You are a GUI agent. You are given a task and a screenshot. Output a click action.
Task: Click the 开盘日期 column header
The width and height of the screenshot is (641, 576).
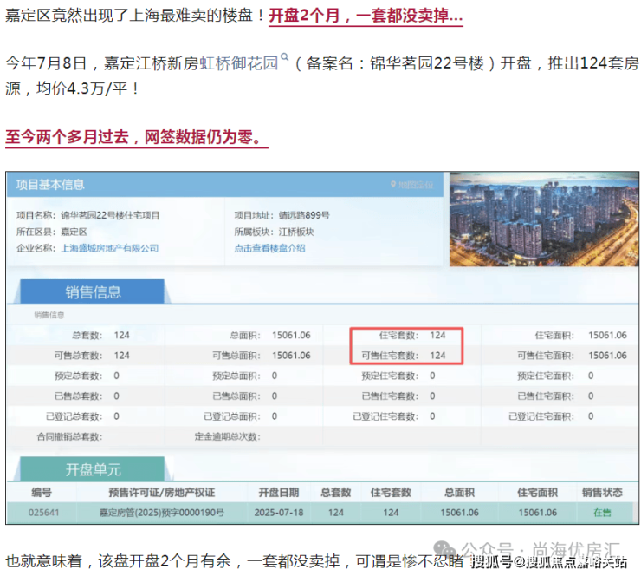point(277,493)
